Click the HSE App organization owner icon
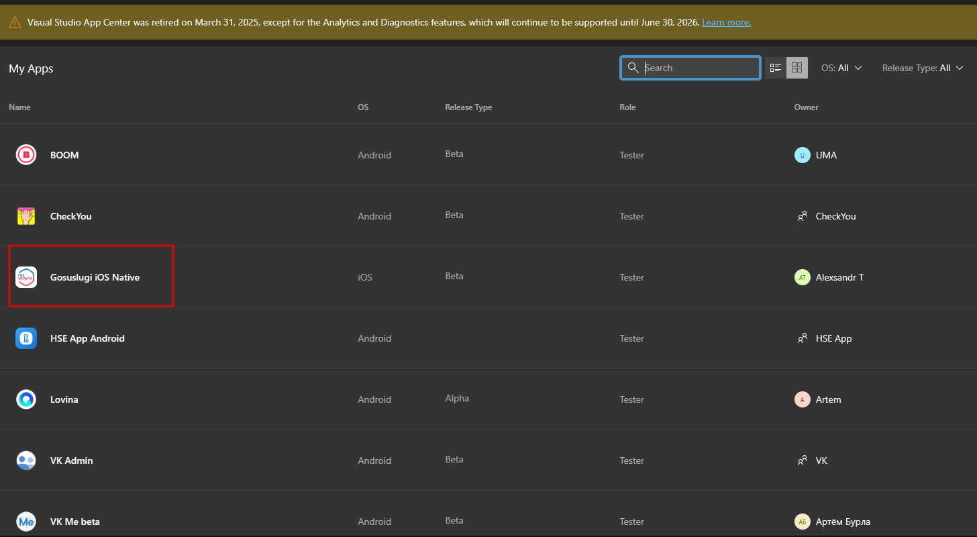 [x=802, y=338]
